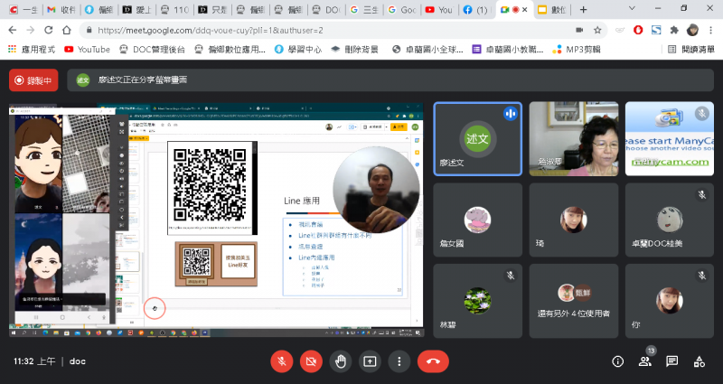
Task: Bookmark this page with star icon
Action: tap(597, 31)
